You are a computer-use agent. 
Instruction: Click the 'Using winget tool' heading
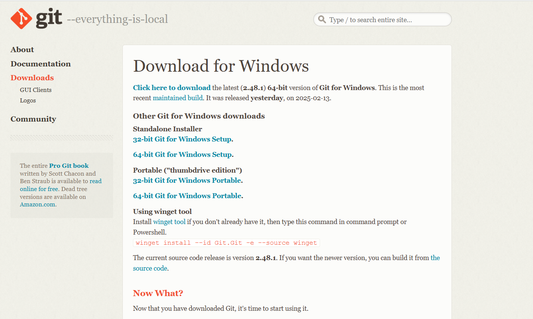(x=162, y=212)
